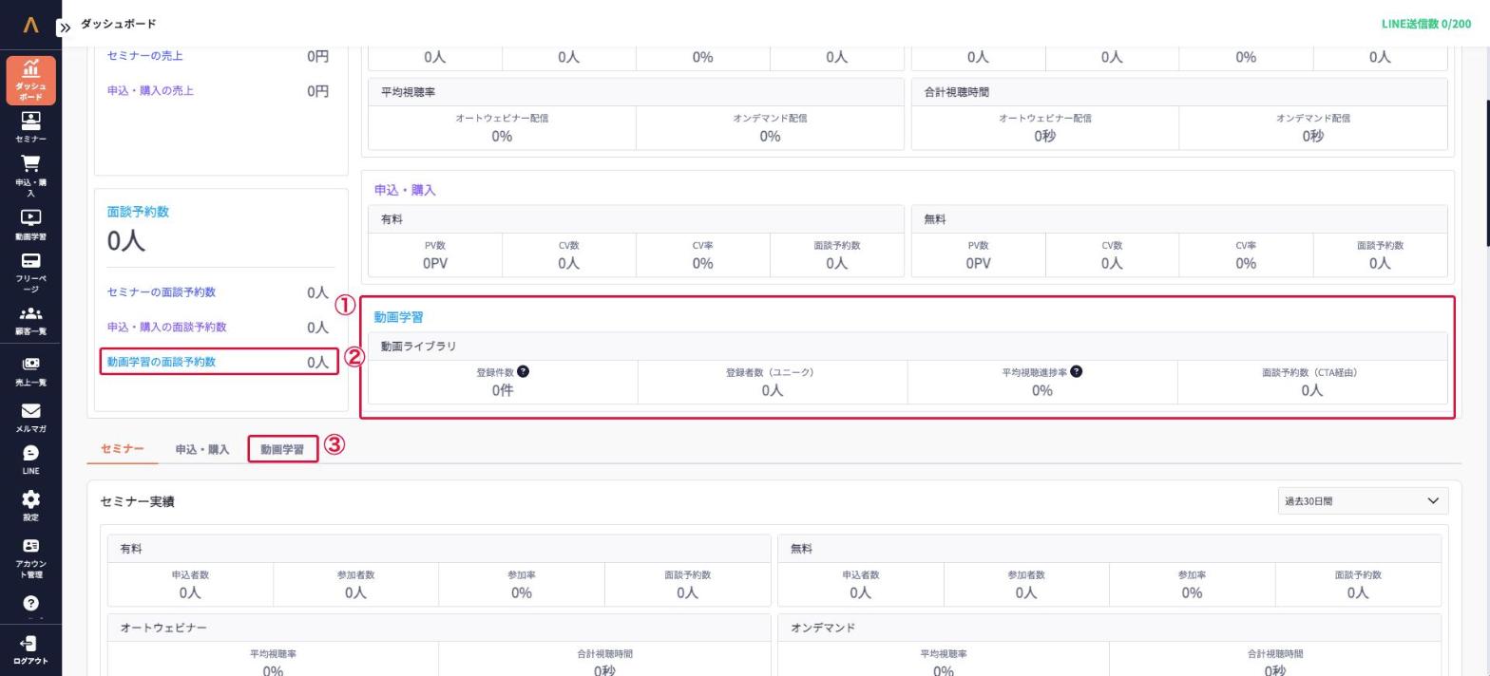Viewport: 1490px width, 676px height.
Task: Click the 平均視聴率 panel label
Action: point(408,92)
